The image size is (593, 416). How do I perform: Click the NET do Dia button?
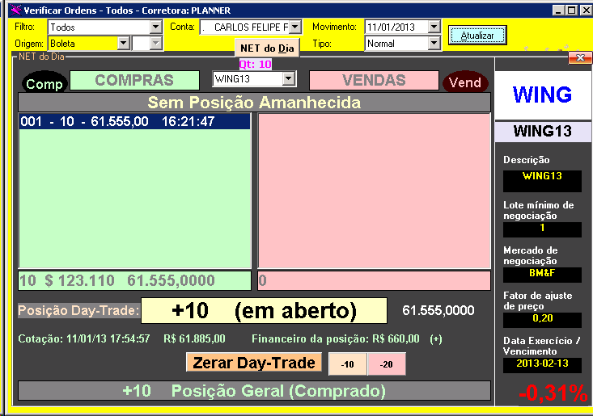click(x=268, y=48)
